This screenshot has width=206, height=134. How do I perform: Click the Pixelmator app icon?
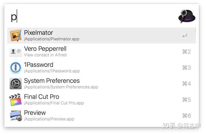click(x=15, y=36)
